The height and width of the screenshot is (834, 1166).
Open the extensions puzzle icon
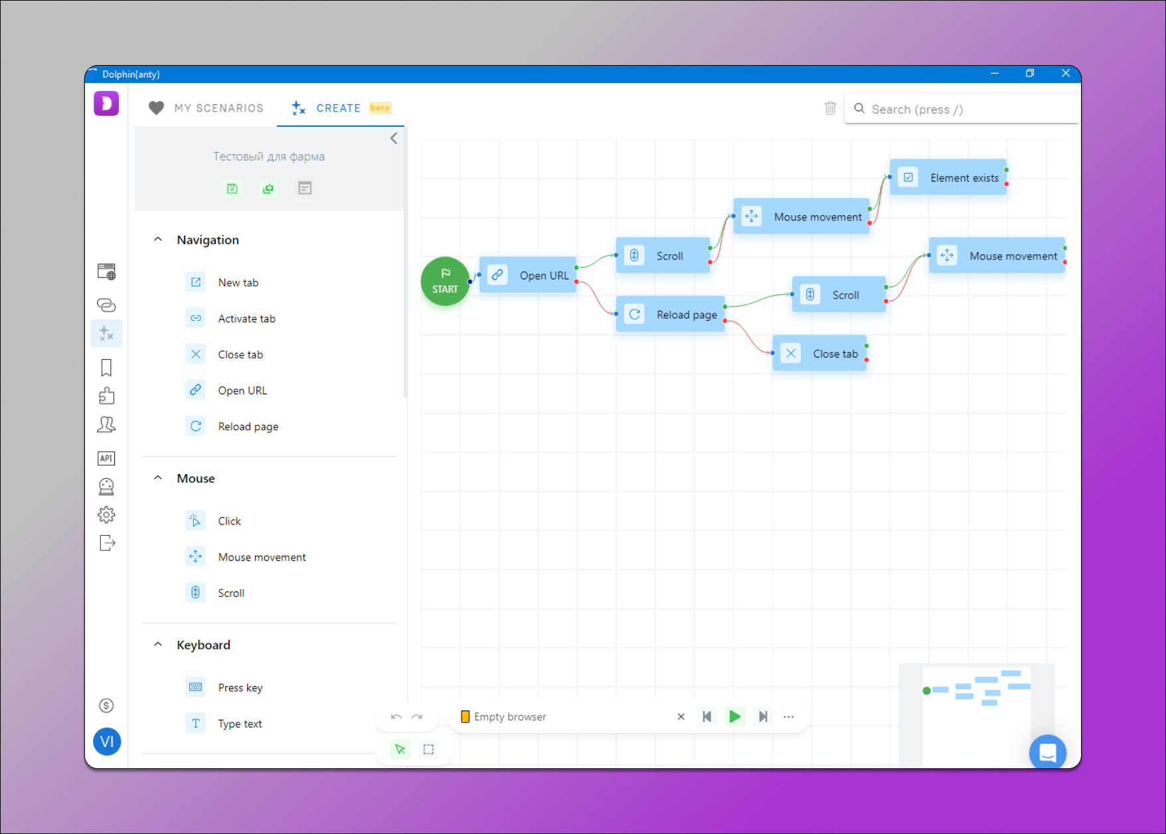pos(106,396)
